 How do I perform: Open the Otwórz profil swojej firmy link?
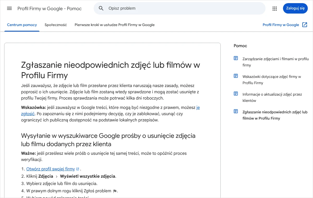pos(51,169)
